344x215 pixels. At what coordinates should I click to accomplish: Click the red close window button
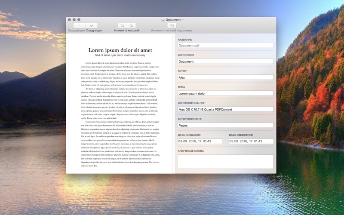(x=69, y=20)
